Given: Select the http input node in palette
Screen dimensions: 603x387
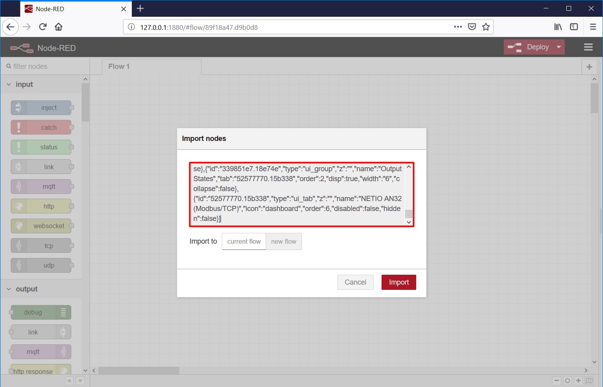Looking at the screenshot, I should coord(41,206).
